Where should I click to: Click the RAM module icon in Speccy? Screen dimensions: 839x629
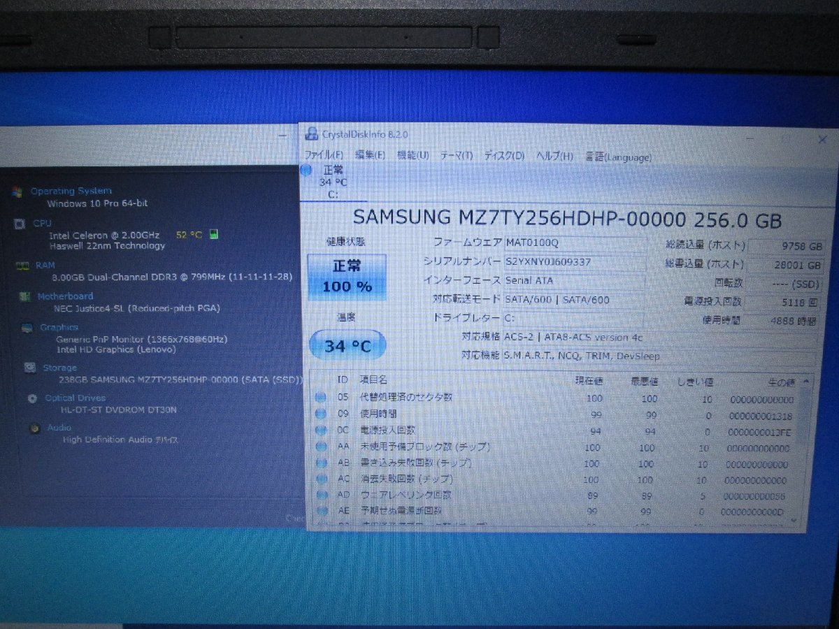(22, 266)
